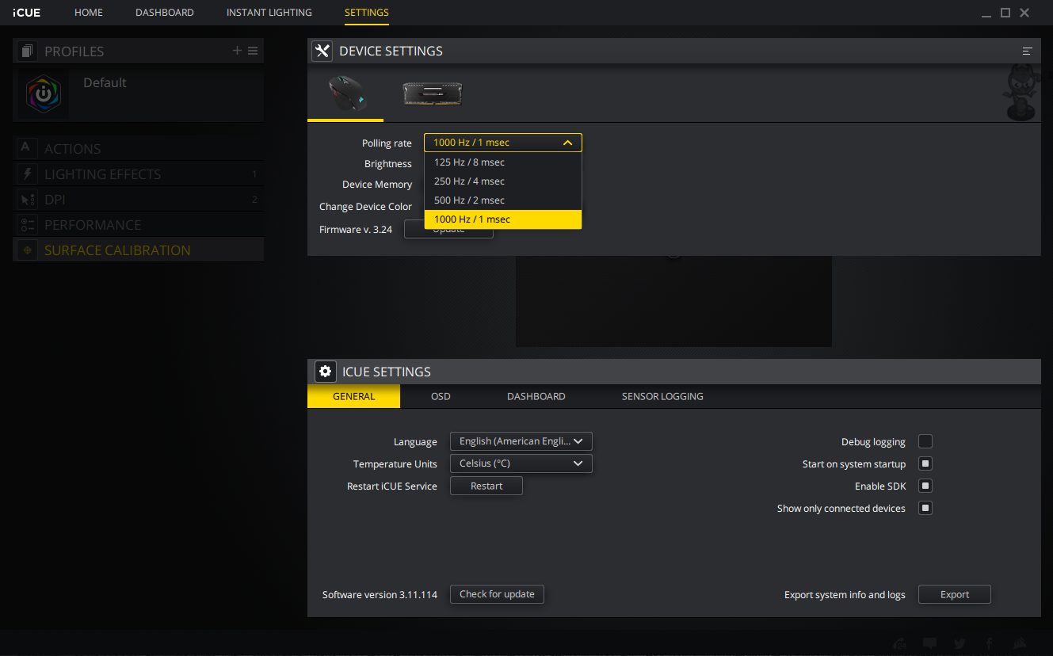The width and height of the screenshot is (1053, 656).
Task: Choose 500 Hz / 2 msec polling rate
Action: point(503,200)
